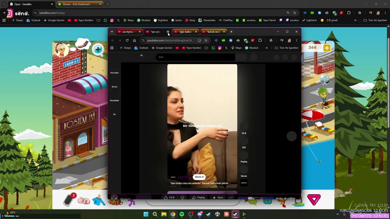Close the ozcnlyrics tab

[x=140, y=32]
